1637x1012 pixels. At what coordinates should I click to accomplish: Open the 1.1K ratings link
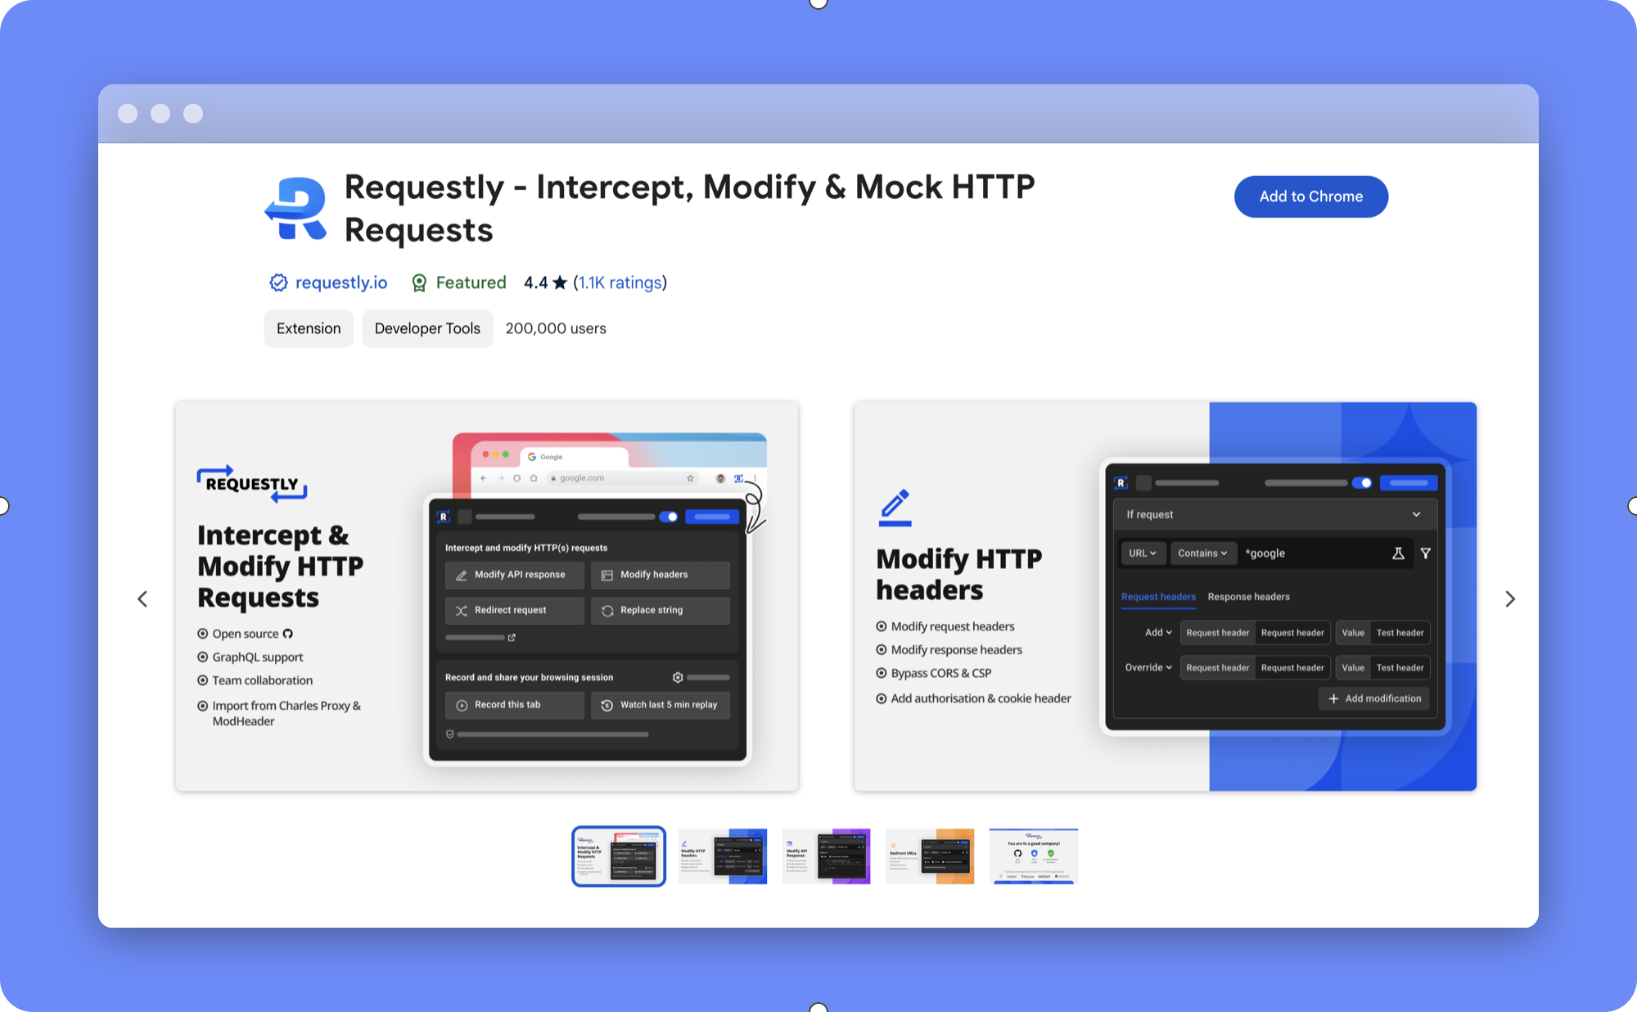(x=620, y=282)
